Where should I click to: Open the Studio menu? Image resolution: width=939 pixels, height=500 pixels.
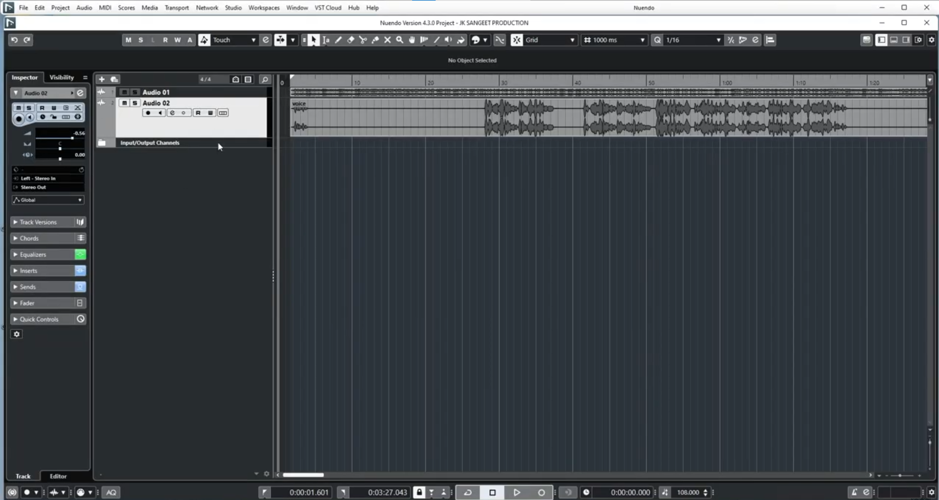point(233,8)
